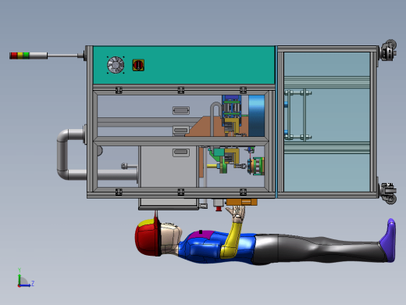Pick the teal electrical cabinet panel
The width and height of the screenshot is (406, 305).
183,65
